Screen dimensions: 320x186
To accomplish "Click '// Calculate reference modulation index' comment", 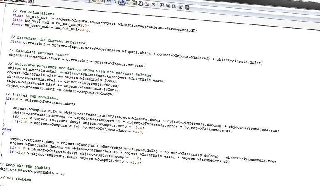I will coord(80,69).
